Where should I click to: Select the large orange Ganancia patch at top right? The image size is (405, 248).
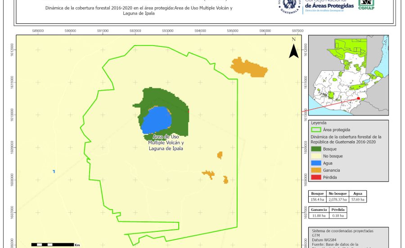click(x=249, y=67)
